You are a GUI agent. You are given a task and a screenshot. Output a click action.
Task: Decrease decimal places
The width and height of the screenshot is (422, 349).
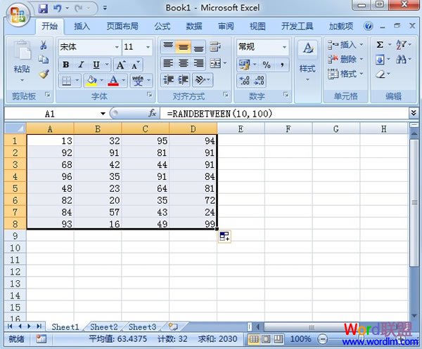click(259, 80)
